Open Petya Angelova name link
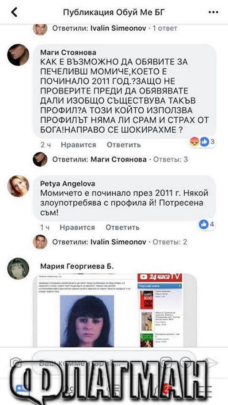228x405 pixels. click(x=68, y=184)
